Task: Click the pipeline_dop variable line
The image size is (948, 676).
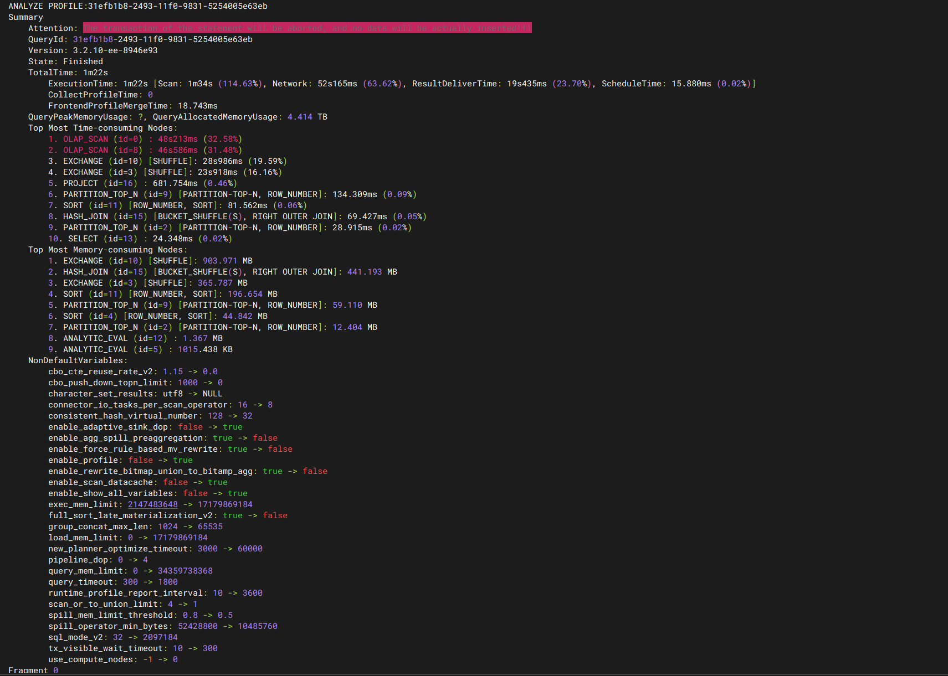Action: (x=98, y=560)
